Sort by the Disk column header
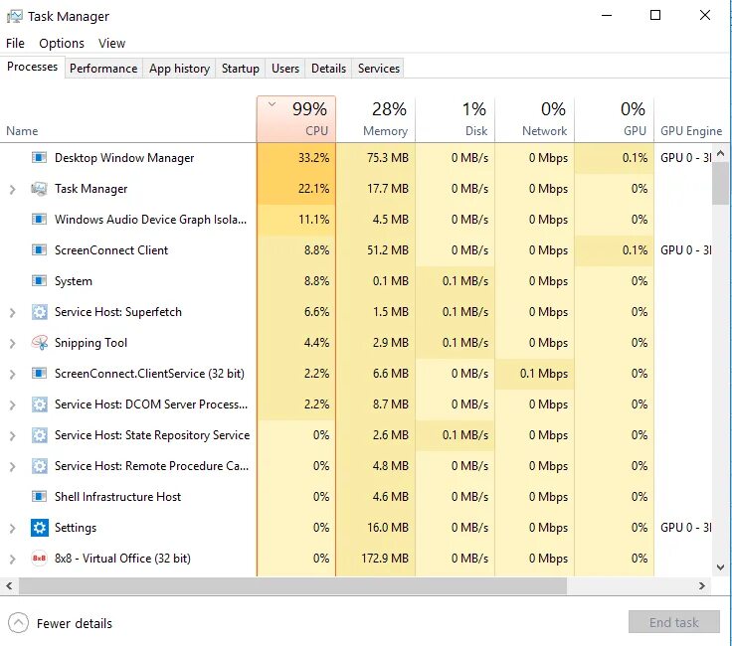 click(456, 119)
